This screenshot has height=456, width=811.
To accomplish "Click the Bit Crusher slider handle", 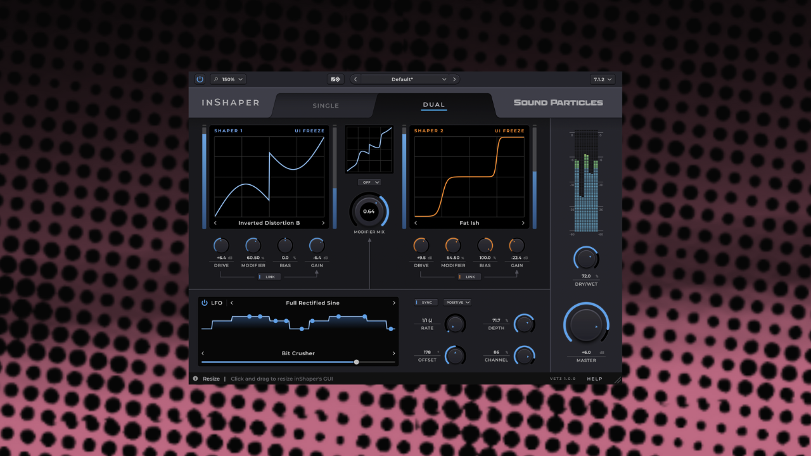I will click(x=356, y=362).
